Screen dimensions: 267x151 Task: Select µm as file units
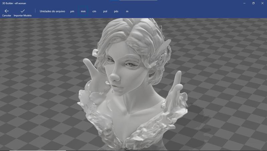72,11
